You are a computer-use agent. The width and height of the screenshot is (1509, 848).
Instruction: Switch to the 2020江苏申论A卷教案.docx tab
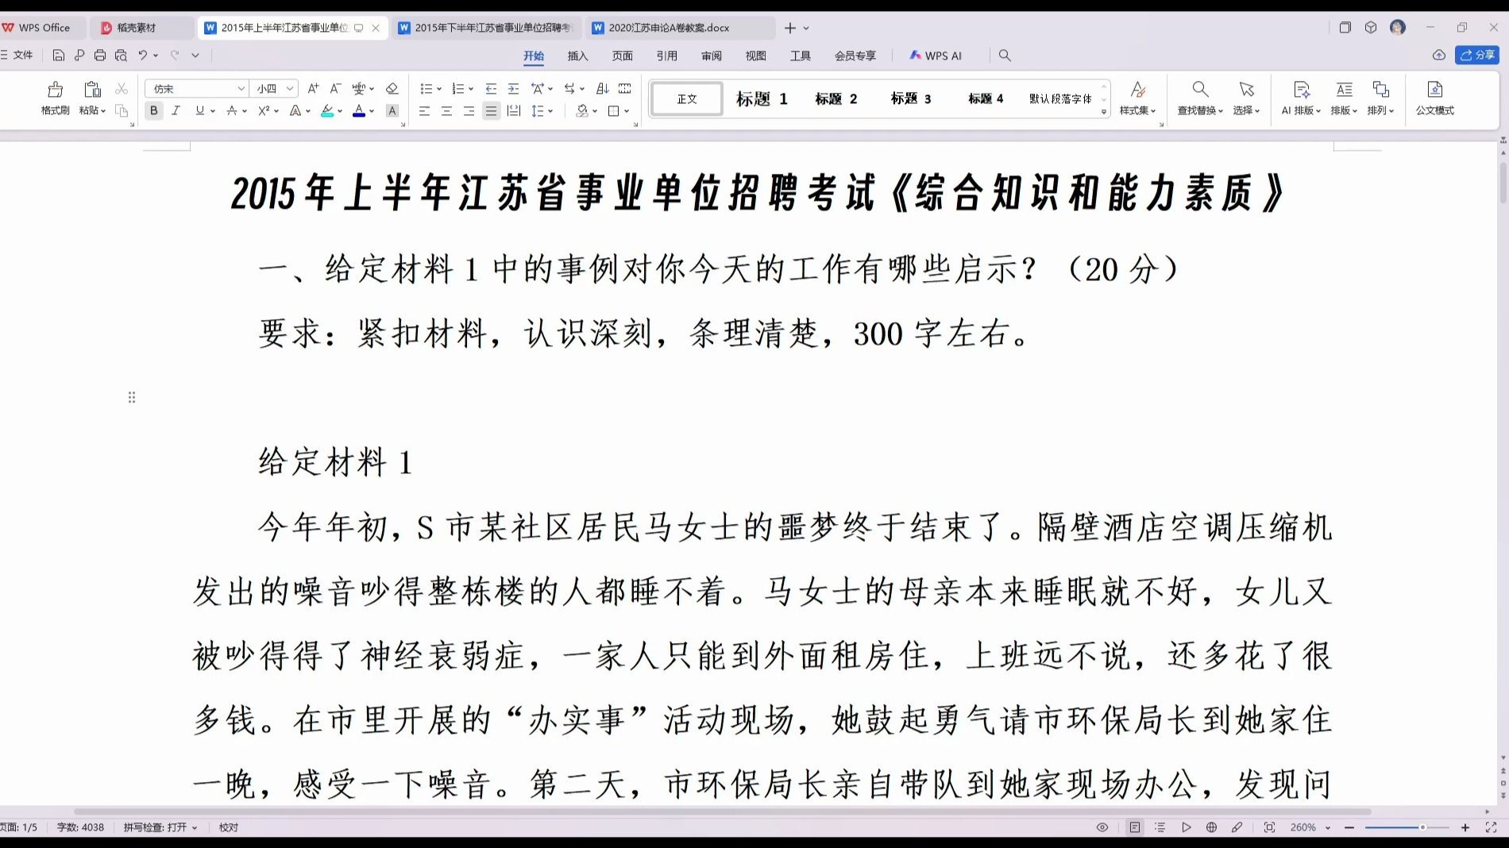tap(681, 28)
